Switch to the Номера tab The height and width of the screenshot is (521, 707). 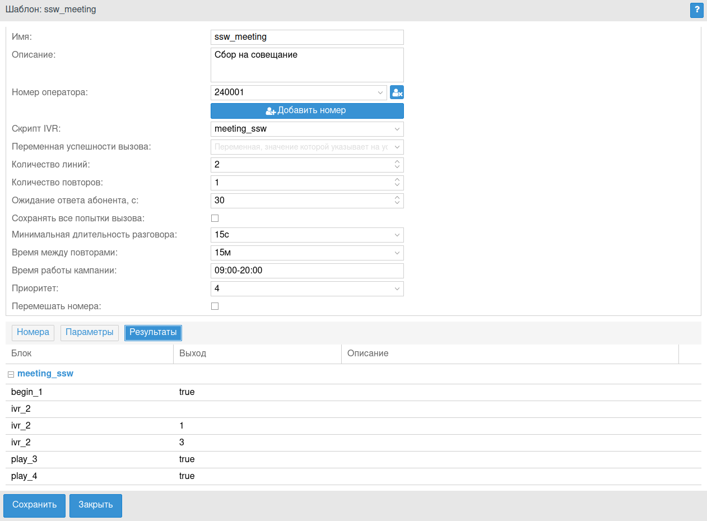point(33,332)
